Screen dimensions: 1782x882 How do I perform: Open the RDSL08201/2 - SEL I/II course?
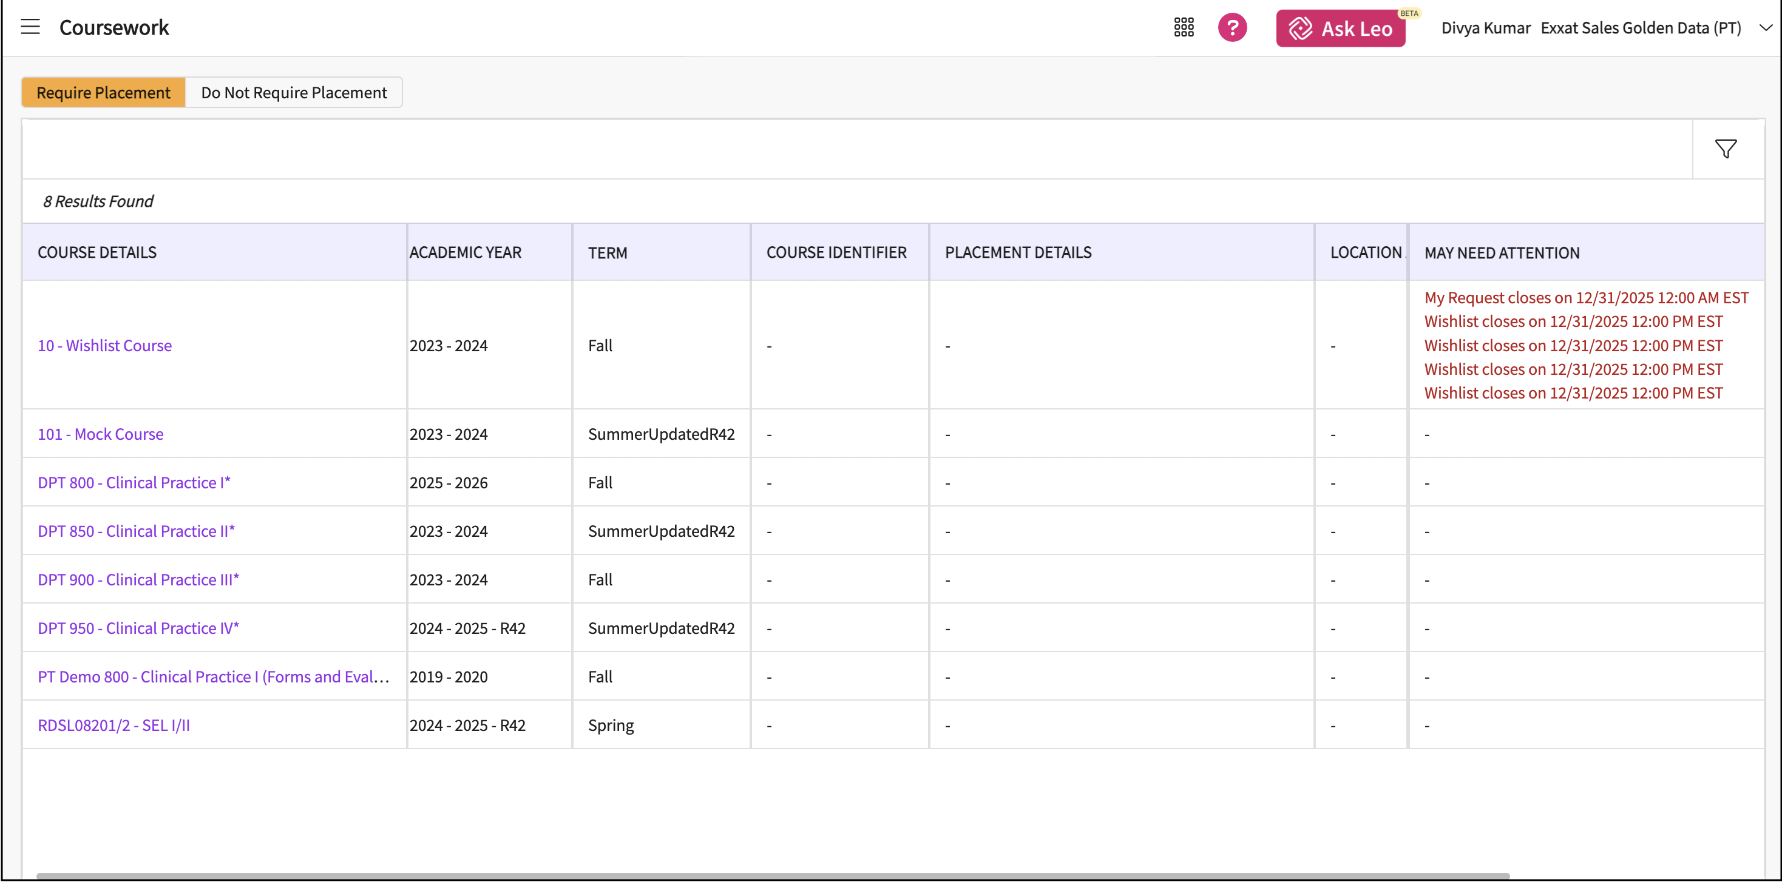click(113, 725)
